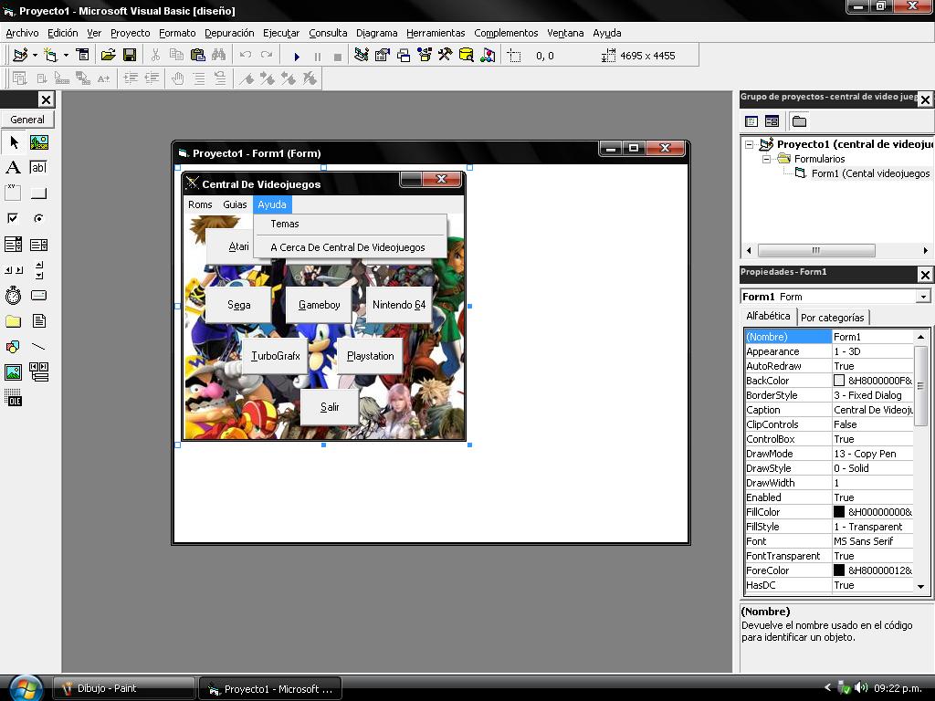Open Add Project toolbar dropdown arrow
935x701 pixels.
(x=36, y=56)
